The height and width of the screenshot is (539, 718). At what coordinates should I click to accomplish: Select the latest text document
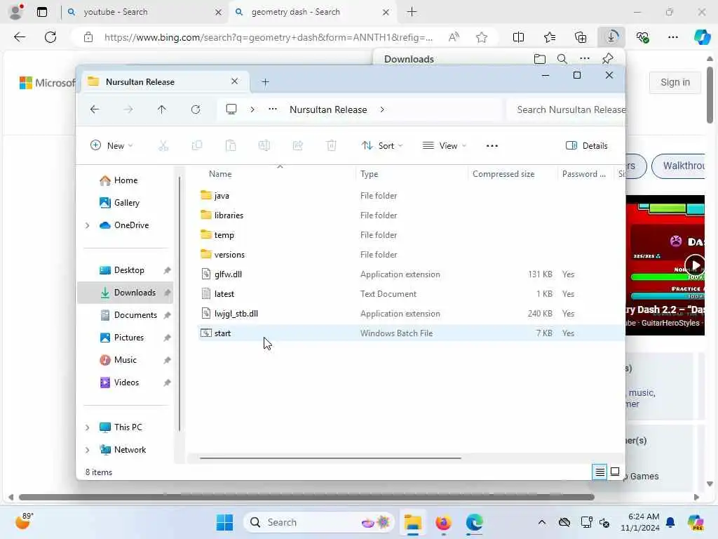pos(411,294)
